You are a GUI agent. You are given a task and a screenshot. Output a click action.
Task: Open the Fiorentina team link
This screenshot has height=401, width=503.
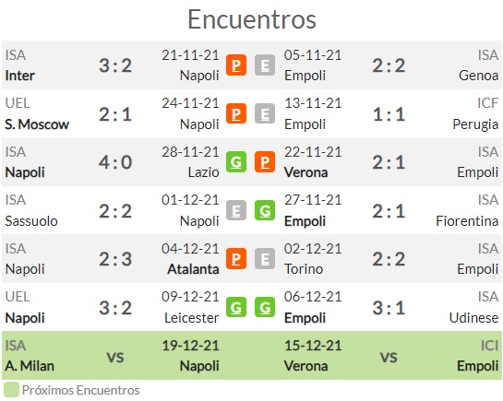coord(467,221)
